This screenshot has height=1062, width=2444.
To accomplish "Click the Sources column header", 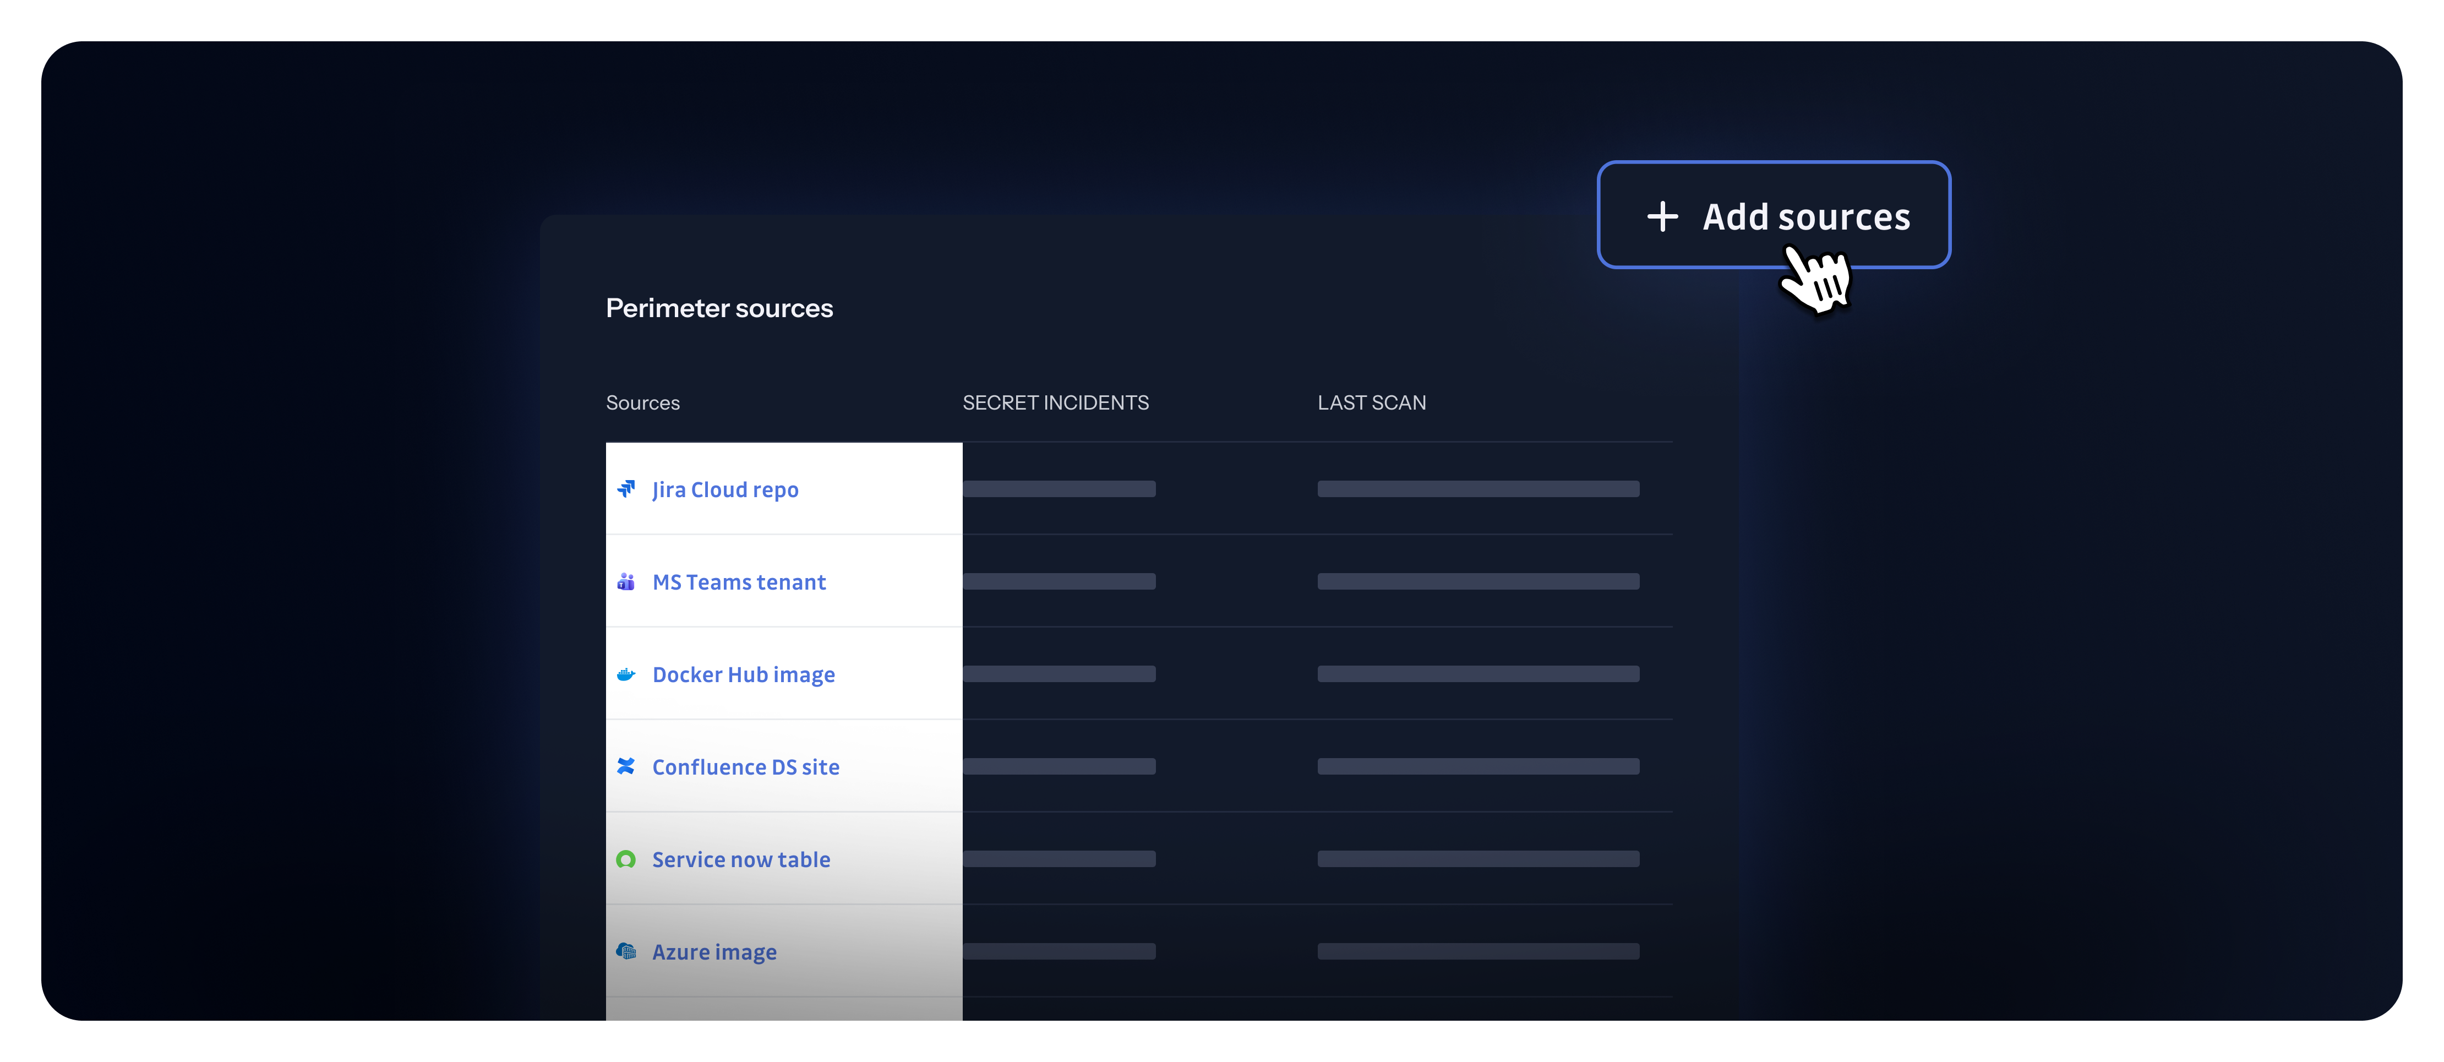I will (x=642, y=402).
